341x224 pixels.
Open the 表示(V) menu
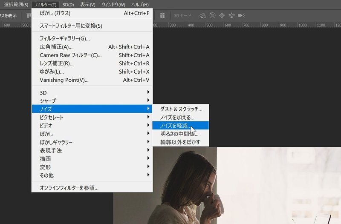click(x=88, y=5)
